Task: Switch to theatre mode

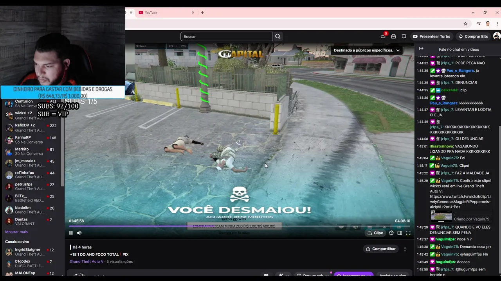Action: click(400, 233)
